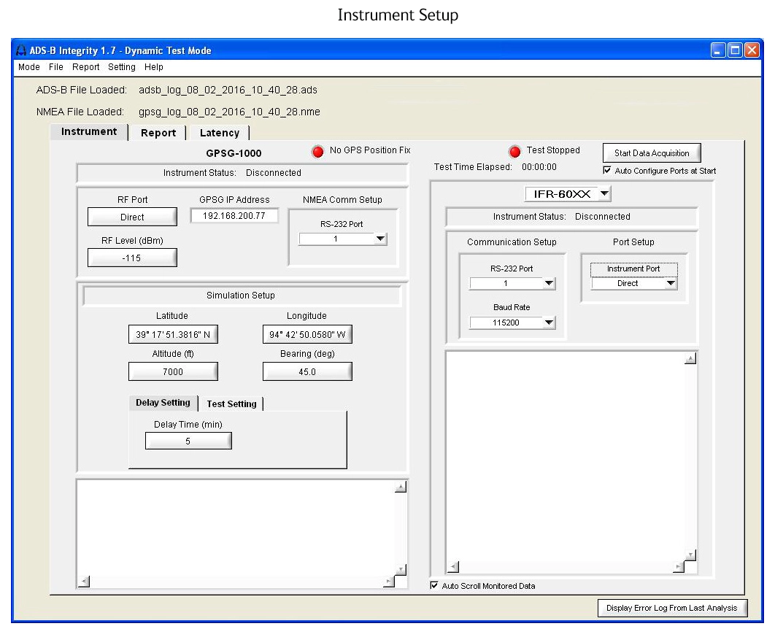
Task: Click left arrow of GPSG log scrollbar
Action: [84, 582]
